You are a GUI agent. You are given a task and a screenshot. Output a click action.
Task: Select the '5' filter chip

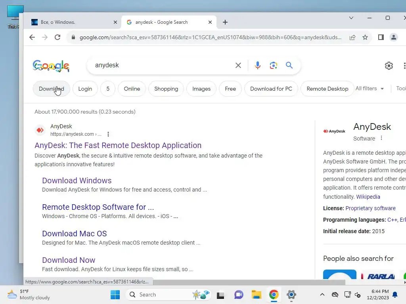108,89
